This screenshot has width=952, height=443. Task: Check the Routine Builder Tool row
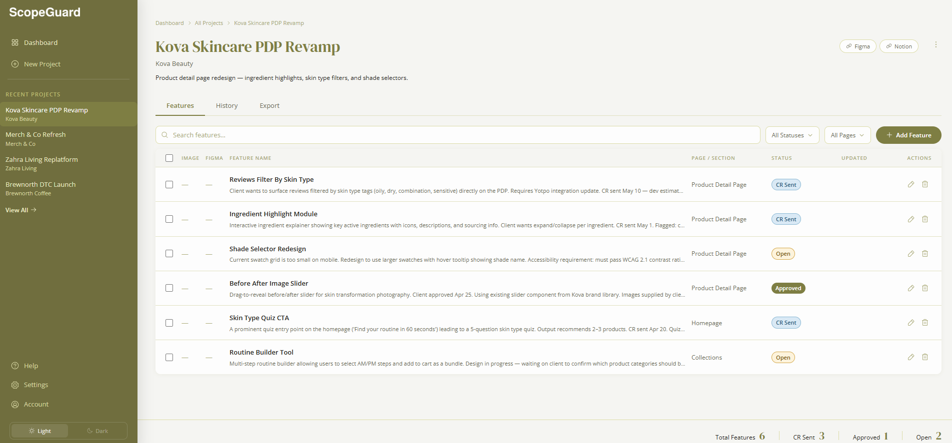169,358
